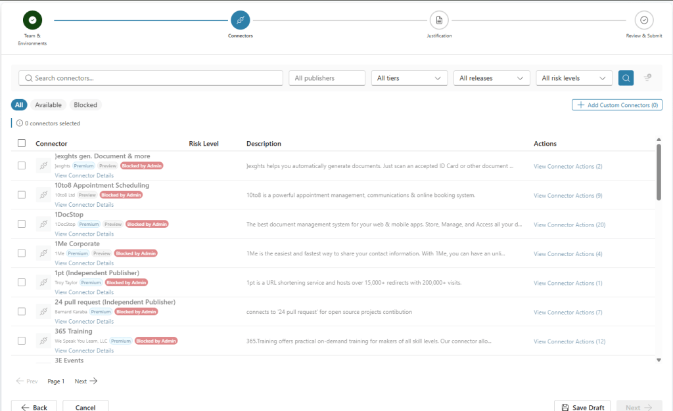The height and width of the screenshot is (411, 673).
Task: Select the Connectors step circle icon
Action: point(241,20)
